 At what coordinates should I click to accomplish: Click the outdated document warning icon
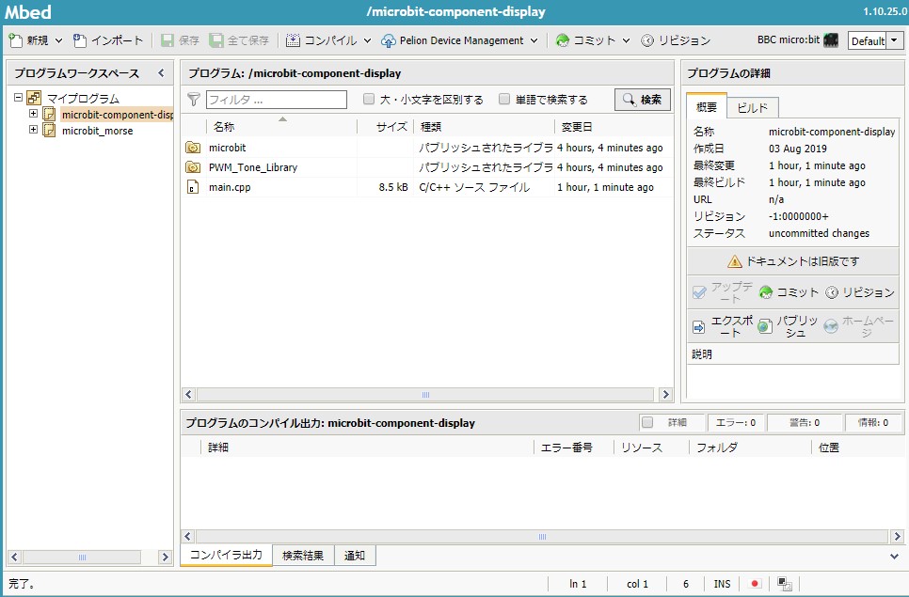pyautogui.click(x=735, y=261)
